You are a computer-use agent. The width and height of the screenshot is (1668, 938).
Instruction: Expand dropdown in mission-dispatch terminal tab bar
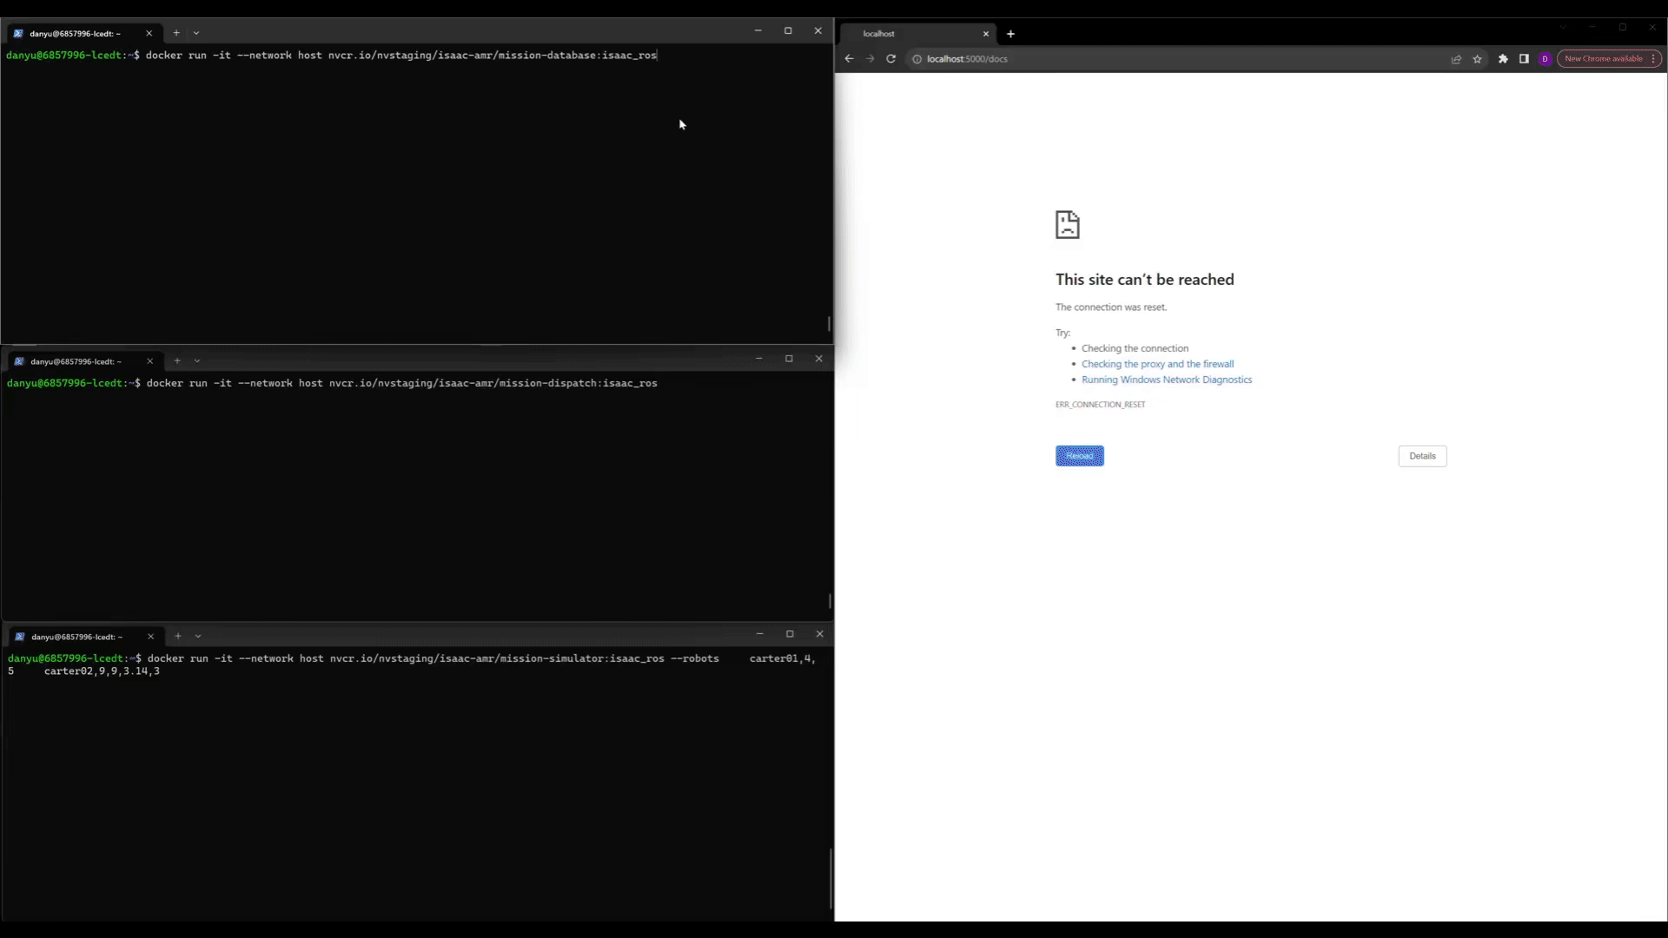[197, 361]
